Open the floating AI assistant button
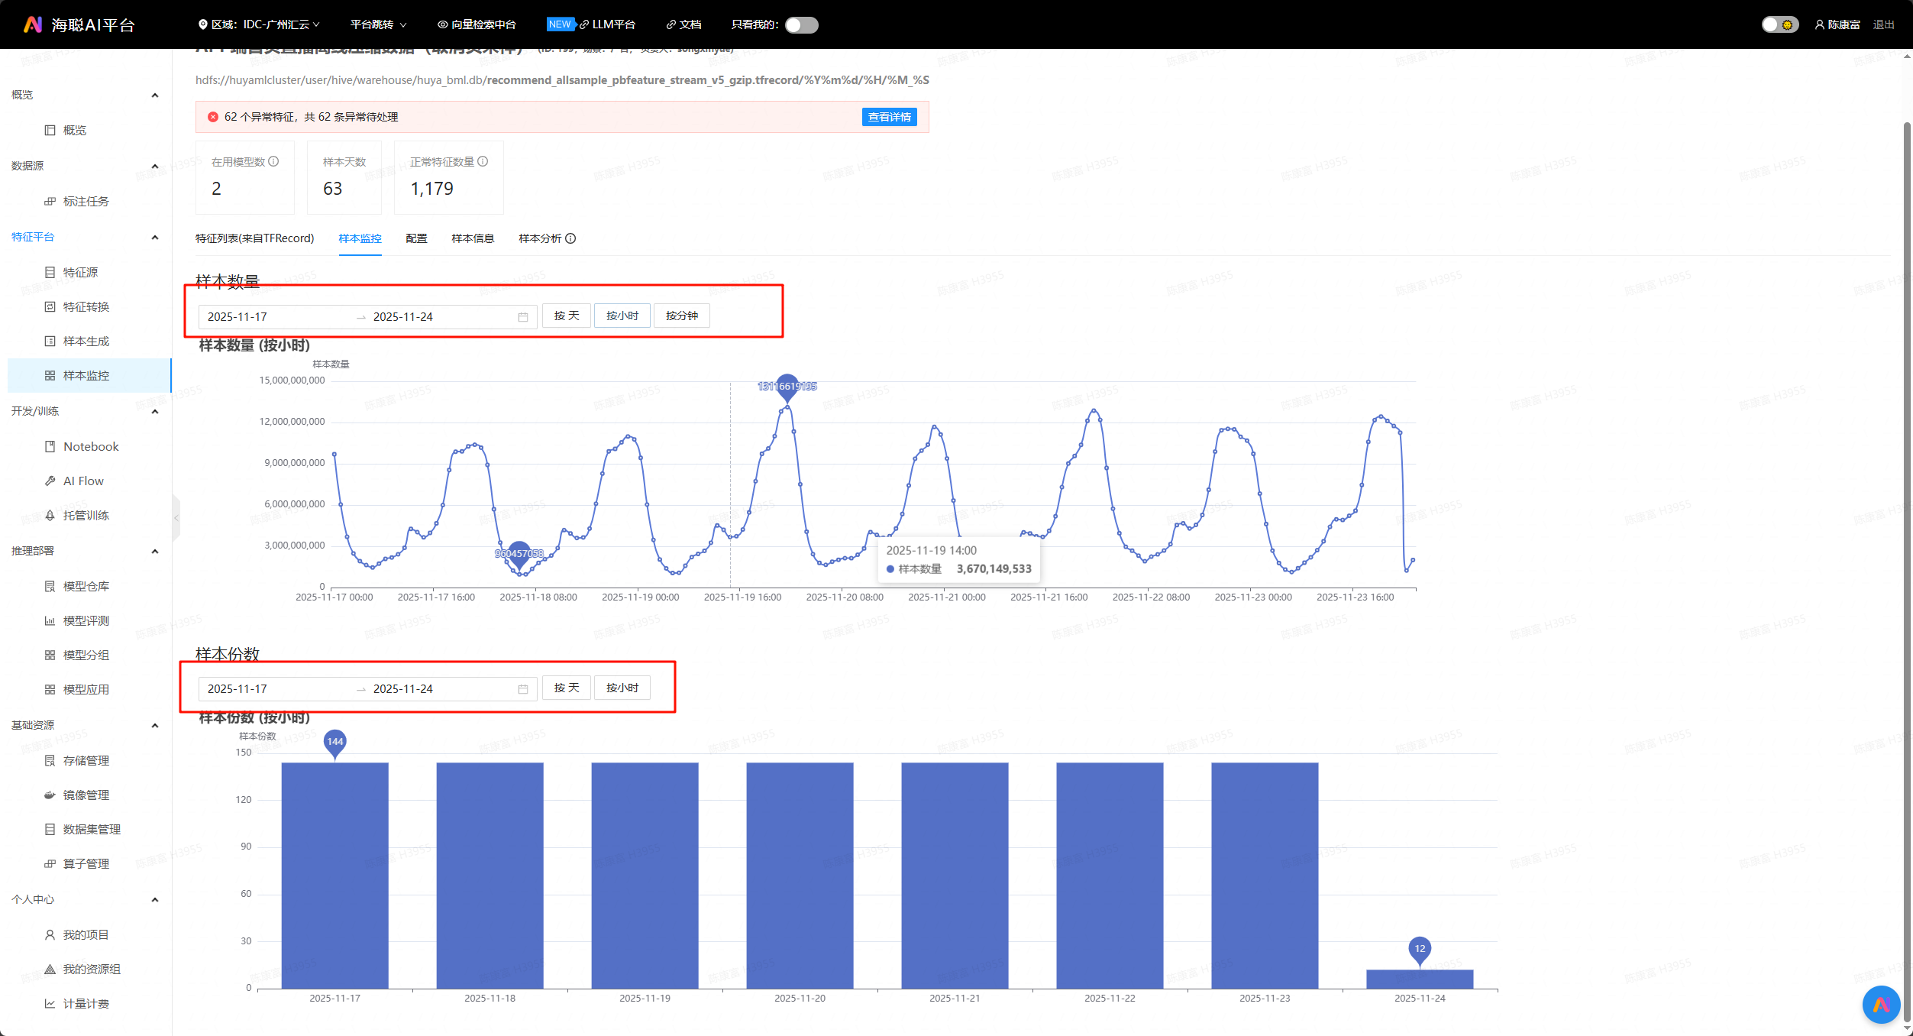This screenshot has width=1913, height=1036. [x=1881, y=1005]
